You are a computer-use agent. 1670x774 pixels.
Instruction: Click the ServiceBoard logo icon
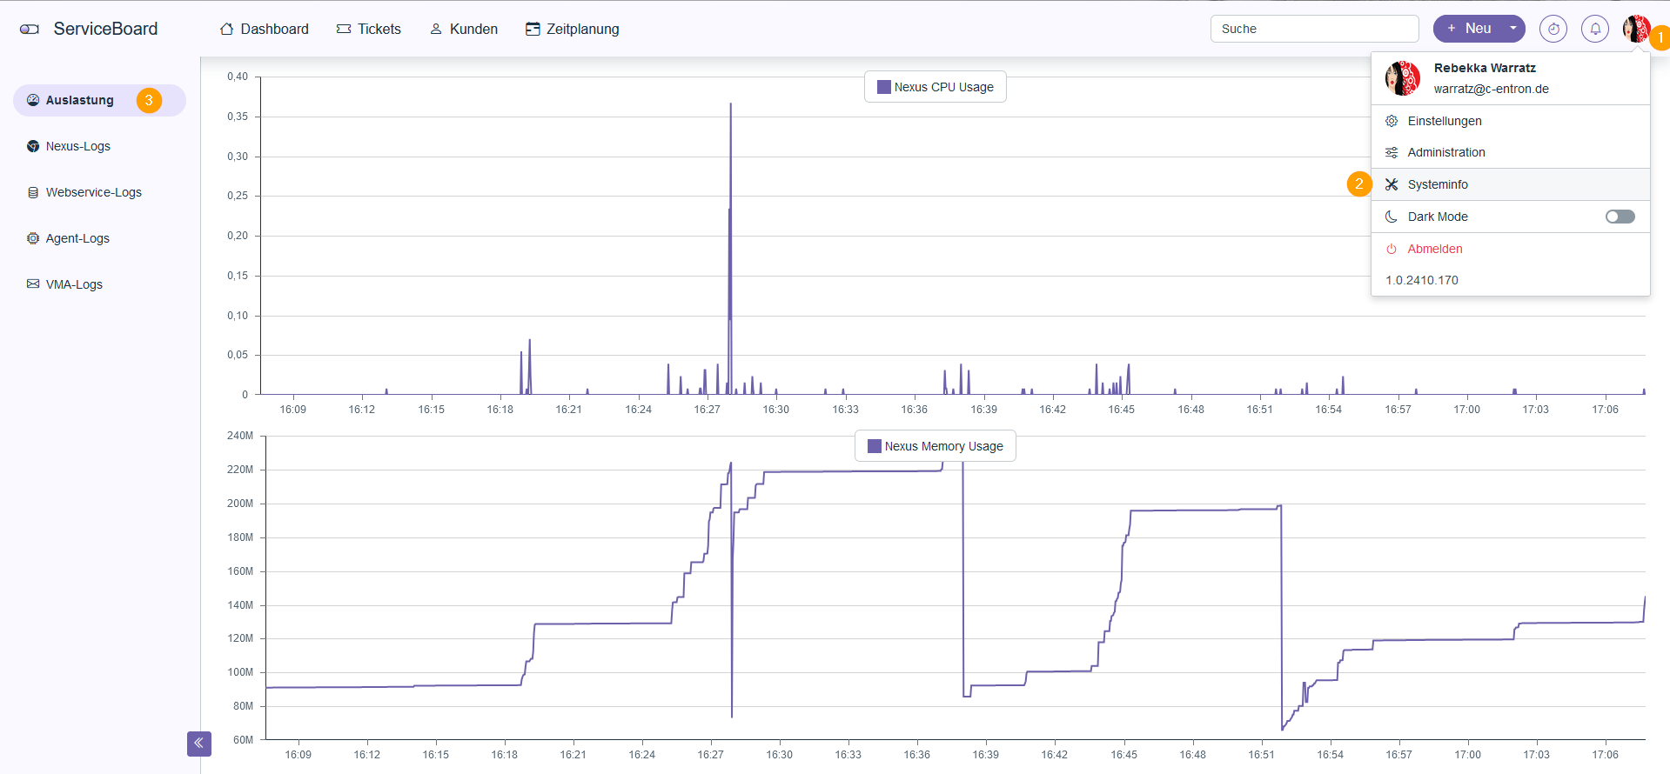(30, 29)
